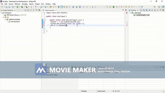Select the Userinput.java editor tab

pos(49,10)
